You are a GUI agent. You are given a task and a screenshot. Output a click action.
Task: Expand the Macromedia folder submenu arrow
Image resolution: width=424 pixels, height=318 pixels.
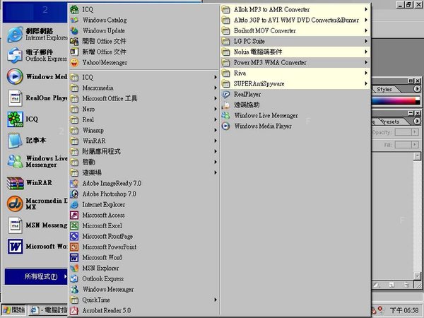tap(216, 88)
